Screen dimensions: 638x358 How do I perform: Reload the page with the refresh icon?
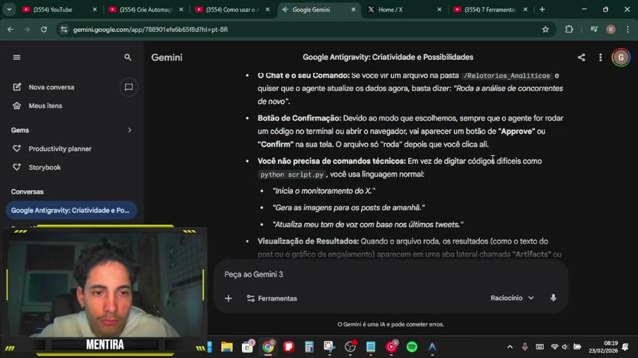tap(44, 29)
